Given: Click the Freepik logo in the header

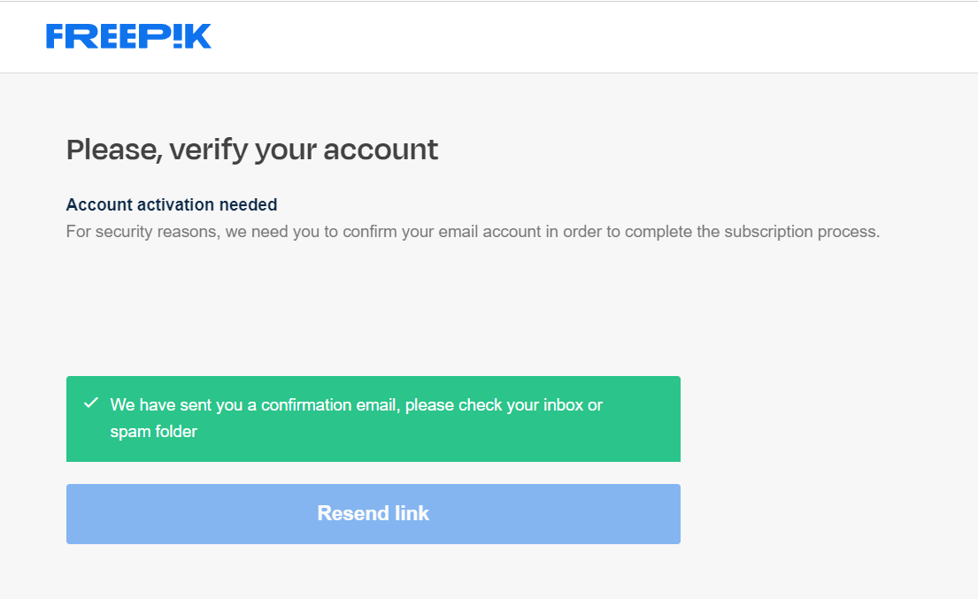Looking at the screenshot, I should point(128,36).
